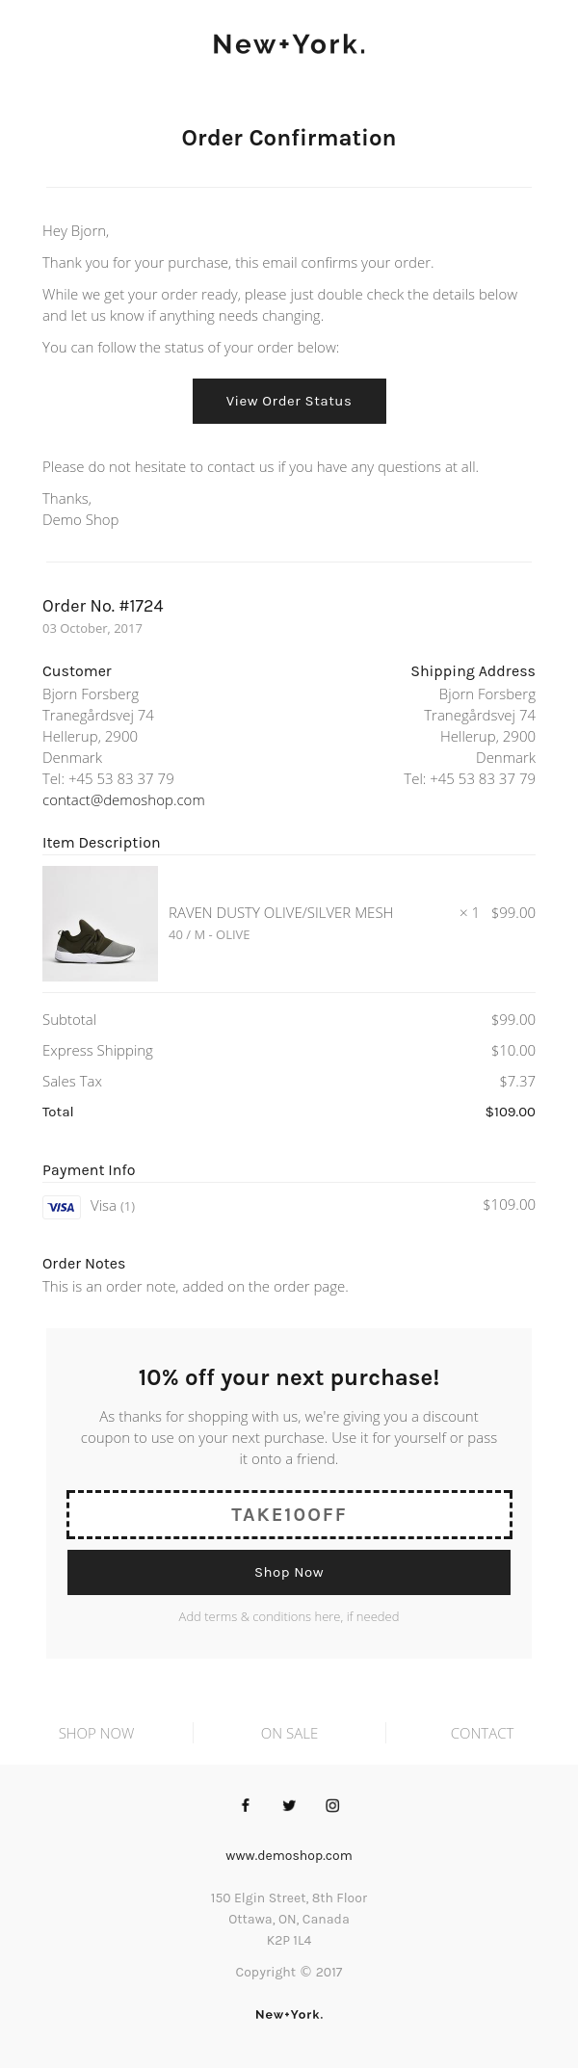Click the New+York header logo
This screenshot has height=2068, width=578.
tap(289, 44)
